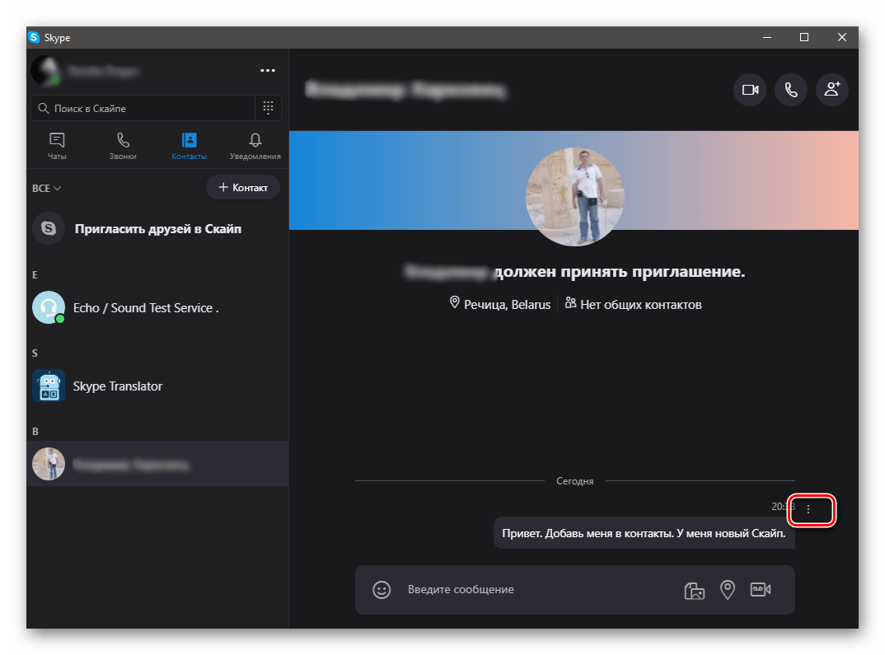Click the Речица, Belarus location text
The image size is (885, 655).
(507, 305)
